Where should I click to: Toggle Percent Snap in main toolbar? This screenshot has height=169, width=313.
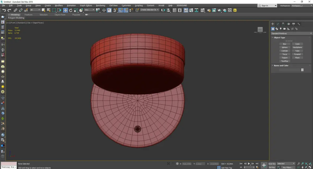[126, 10]
